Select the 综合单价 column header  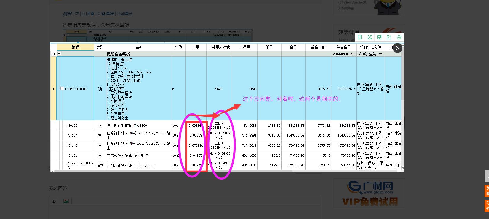click(x=318, y=47)
